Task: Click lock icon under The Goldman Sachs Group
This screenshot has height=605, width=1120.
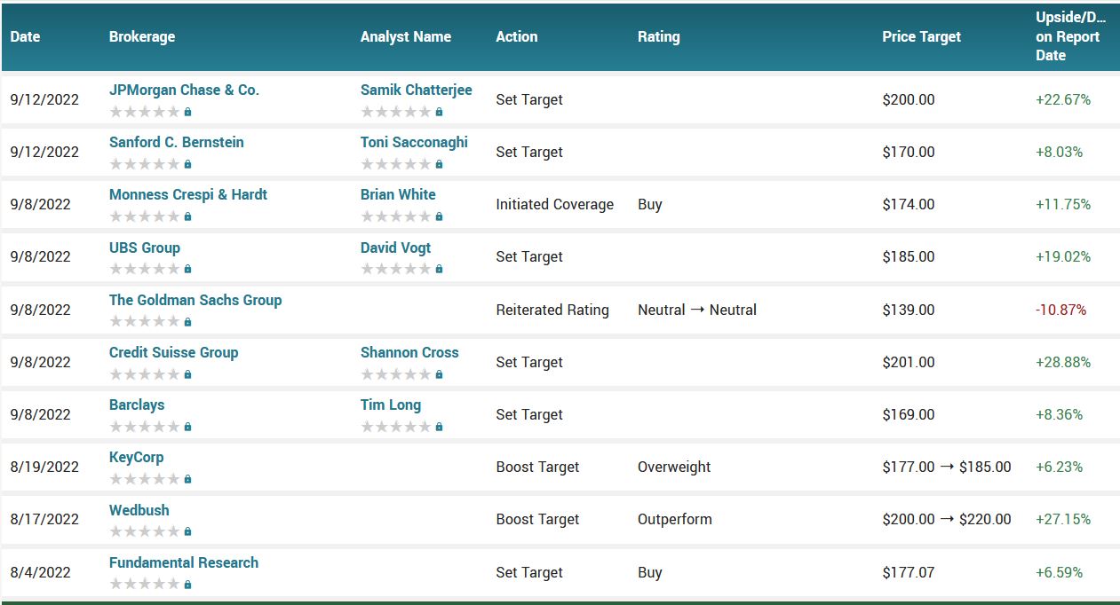Action: (x=187, y=322)
